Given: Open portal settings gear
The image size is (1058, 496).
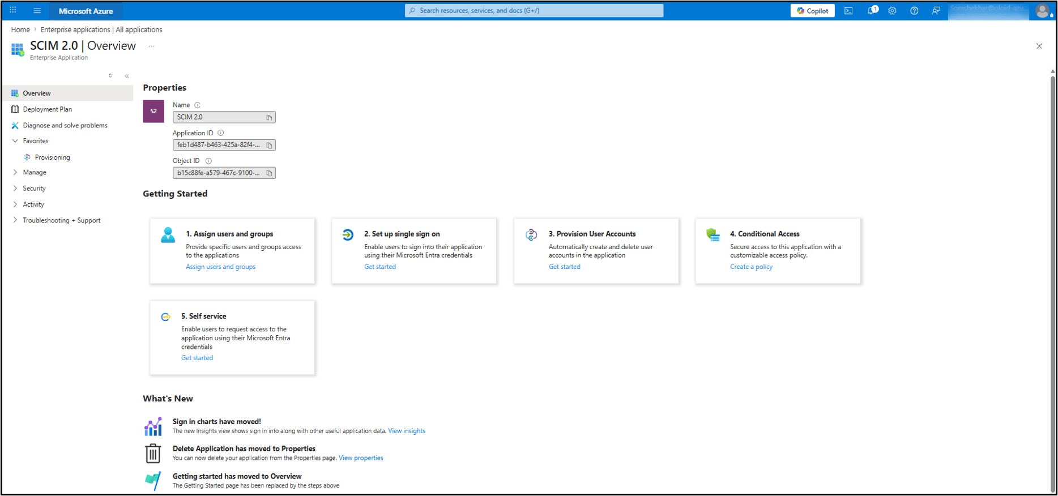Looking at the screenshot, I should pos(892,11).
